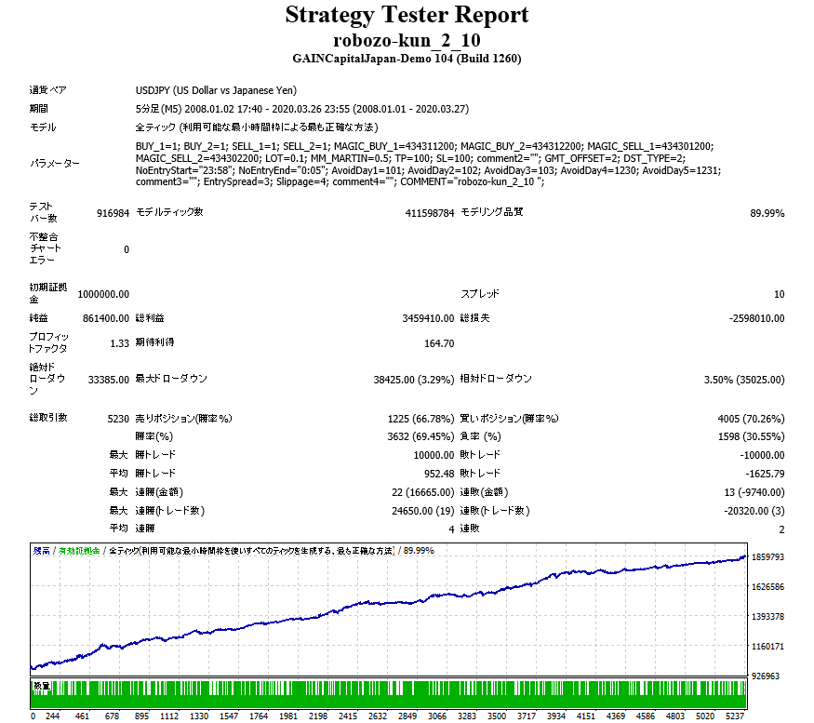Select largest profit trade 10000.00
Viewport: 814px width, 723px height.
pyautogui.click(x=434, y=455)
